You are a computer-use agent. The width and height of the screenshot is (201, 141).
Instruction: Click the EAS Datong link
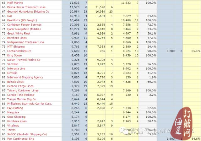pos(15,108)
